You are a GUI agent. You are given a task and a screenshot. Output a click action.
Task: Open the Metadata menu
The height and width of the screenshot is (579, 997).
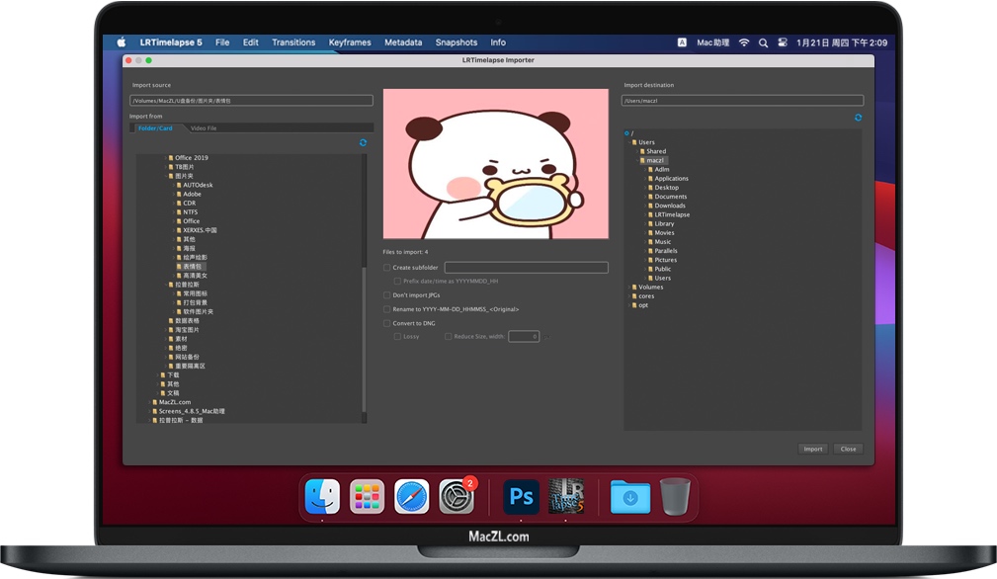pos(403,42)
